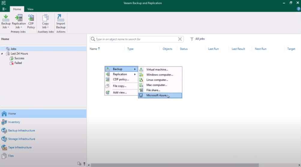Switch to the View ribbon tab

[x=30, y=9]
